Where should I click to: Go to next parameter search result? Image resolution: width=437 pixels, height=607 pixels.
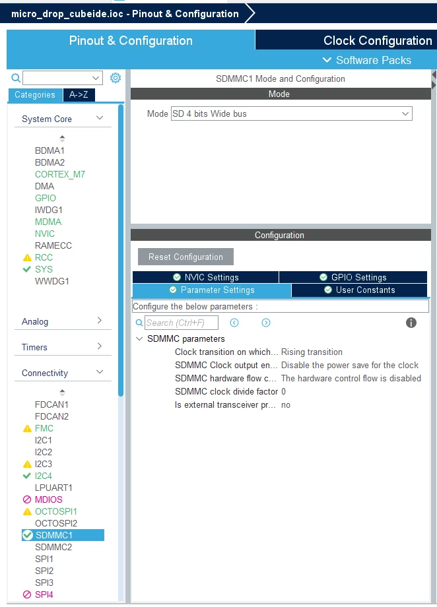[266, 323]
